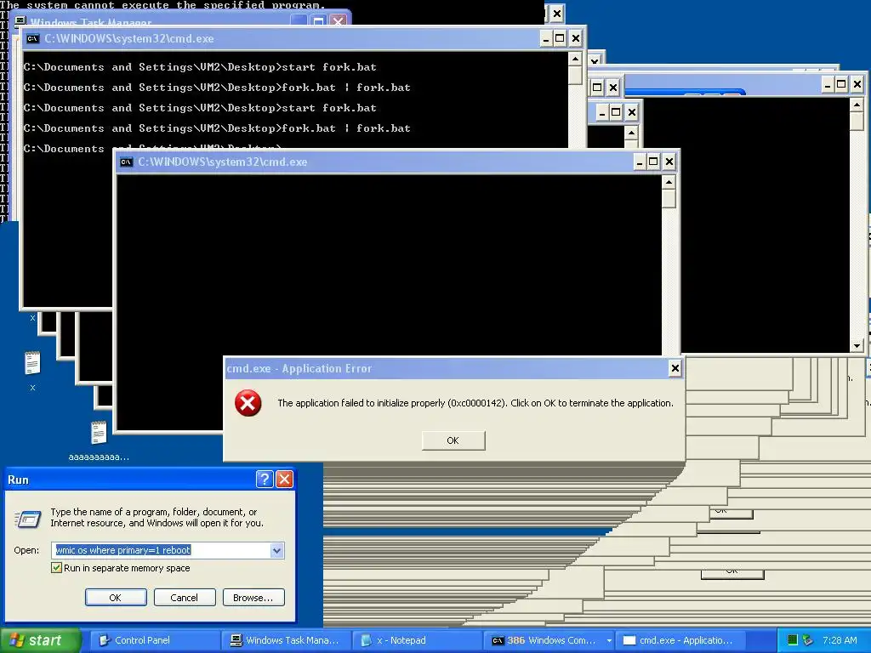Close the cmd.exe Application Error dialog
The height and width of the screenshot is (653, 871).
[x=675, y=367]
